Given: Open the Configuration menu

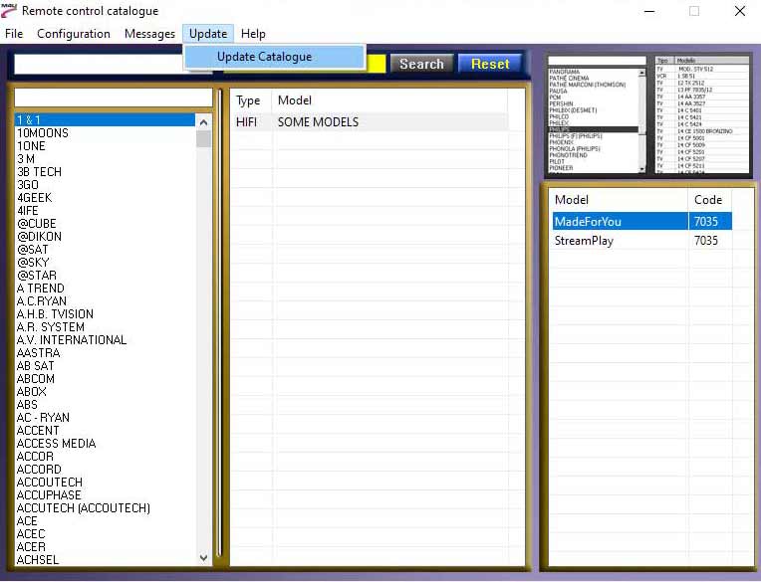Looking at the screenshot, I should pos(74,34).
